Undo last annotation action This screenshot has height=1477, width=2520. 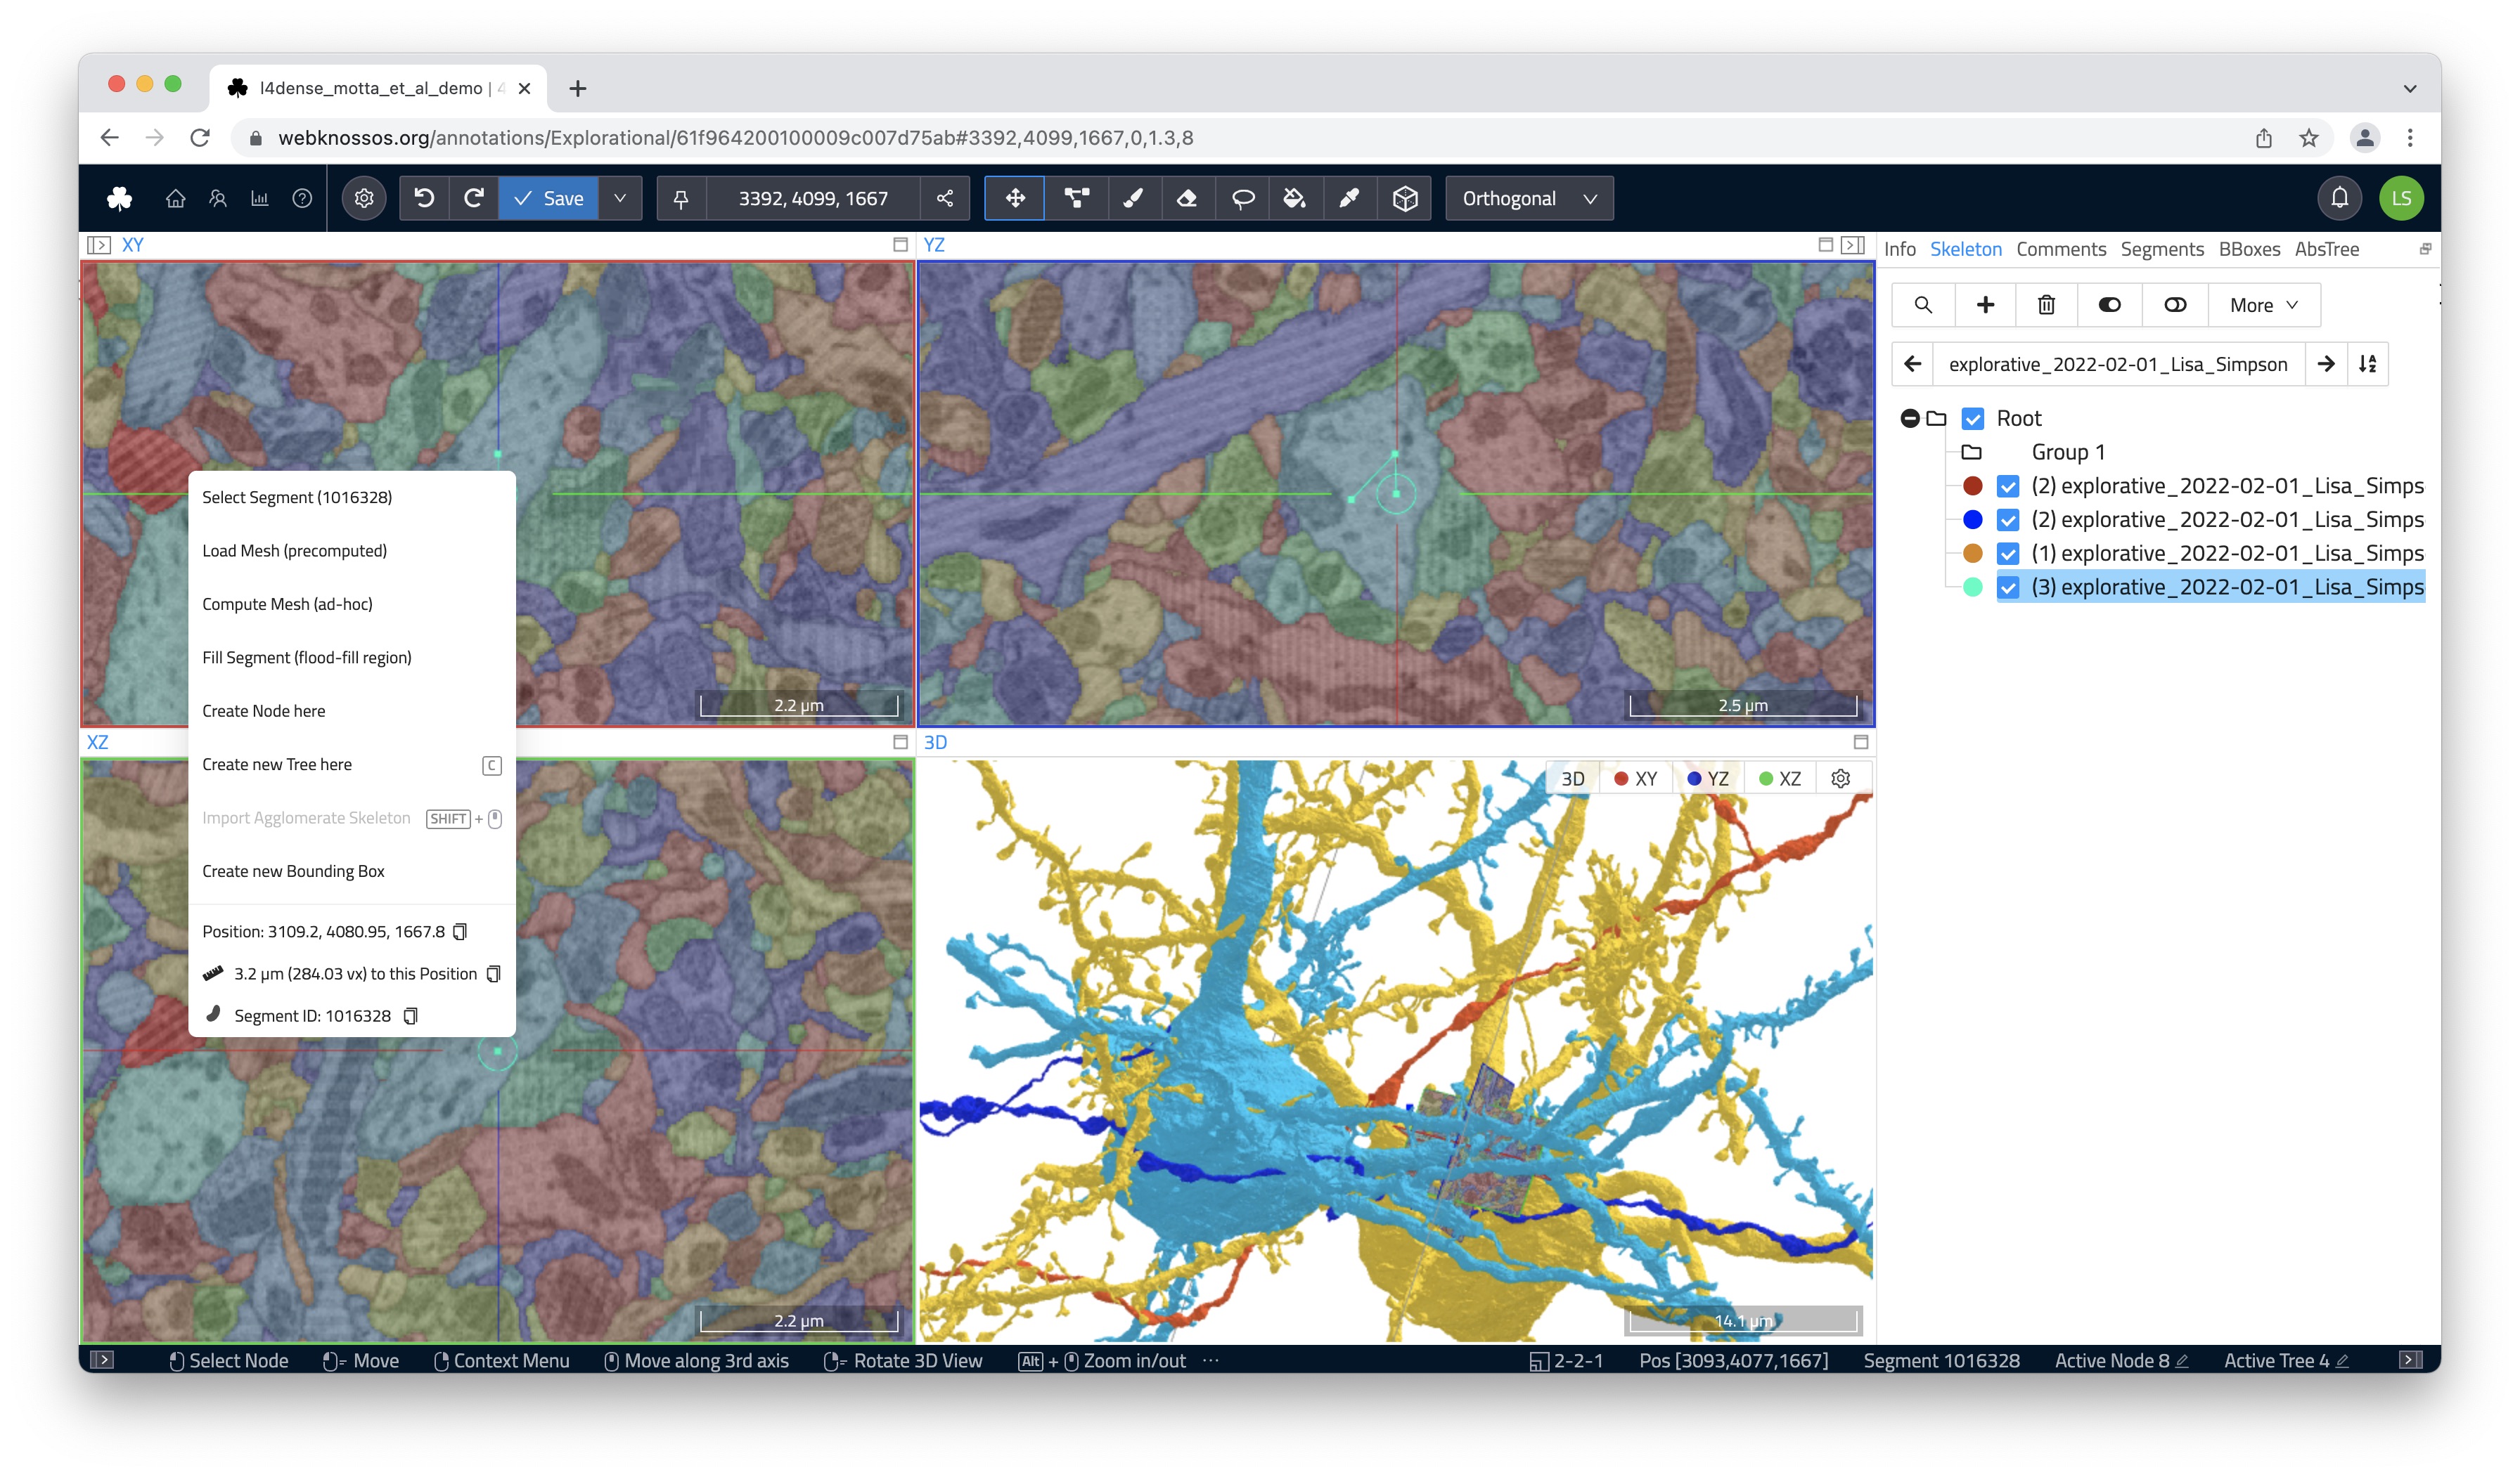pyautogui.click(x=424, y=198)
